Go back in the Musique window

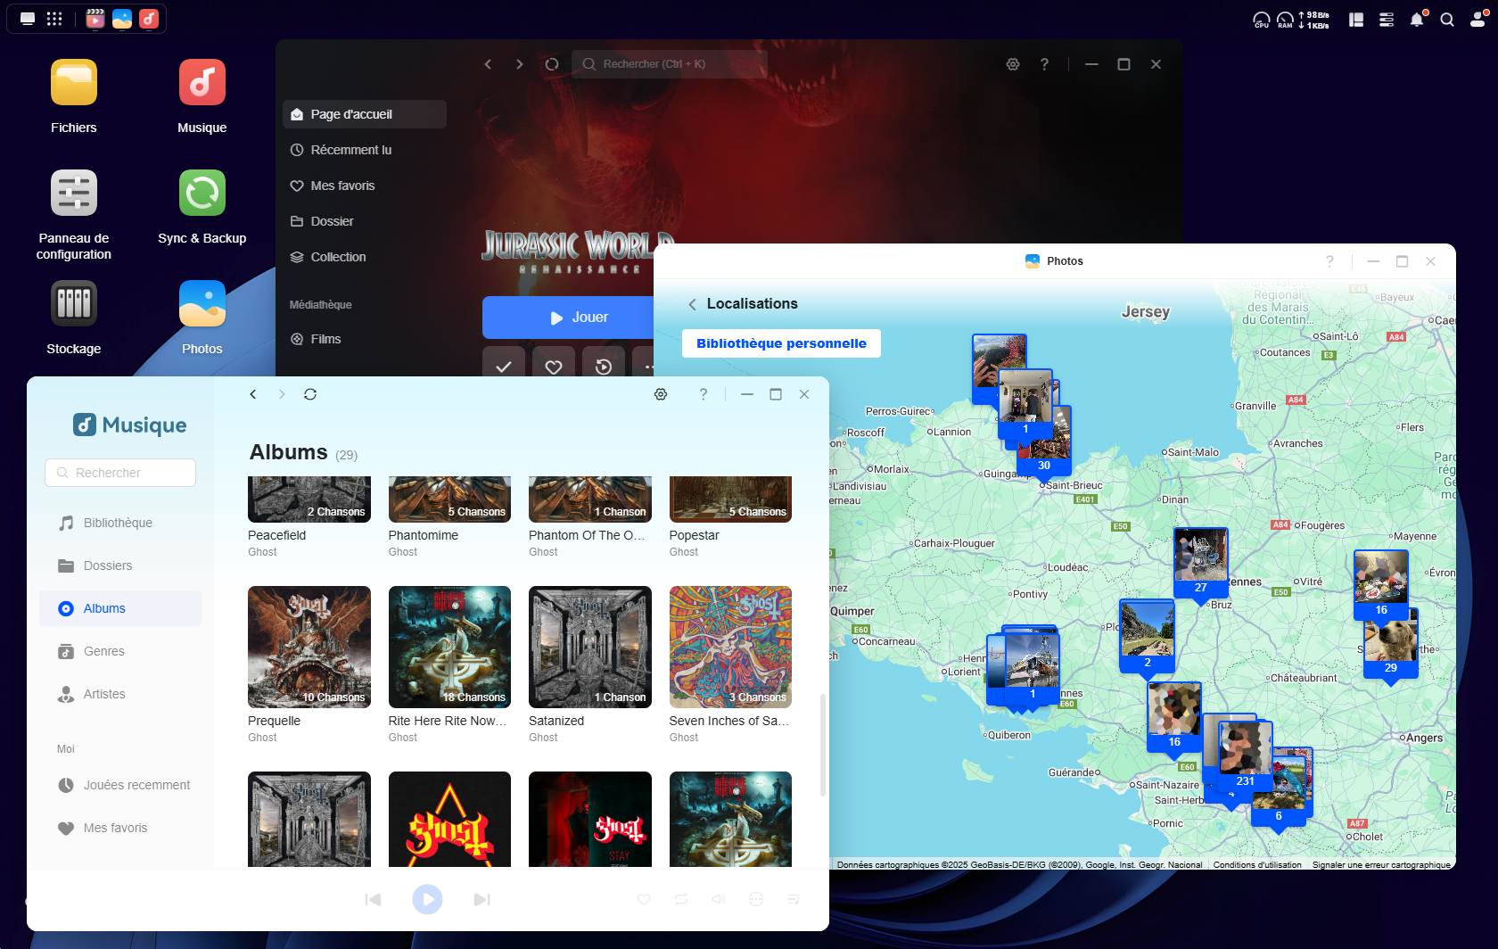[253, 394]
